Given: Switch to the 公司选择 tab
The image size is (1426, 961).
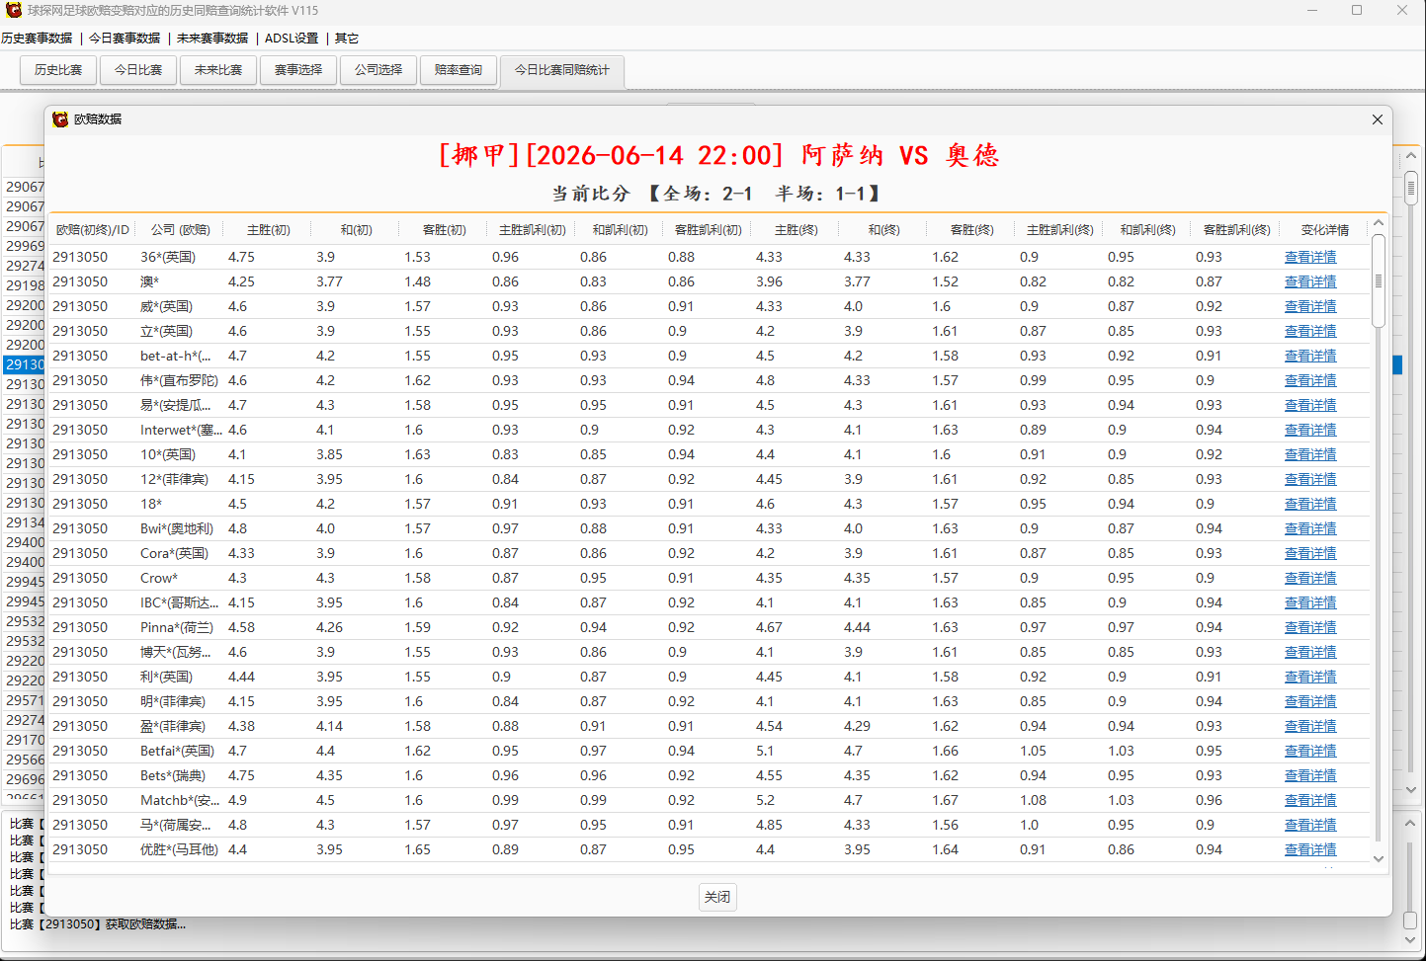Looking at the screenshot, I should [378, 70].
